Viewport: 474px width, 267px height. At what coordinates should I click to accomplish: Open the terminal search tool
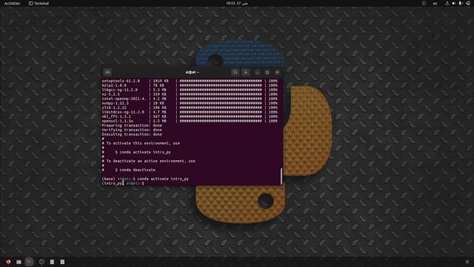[235, 73]
